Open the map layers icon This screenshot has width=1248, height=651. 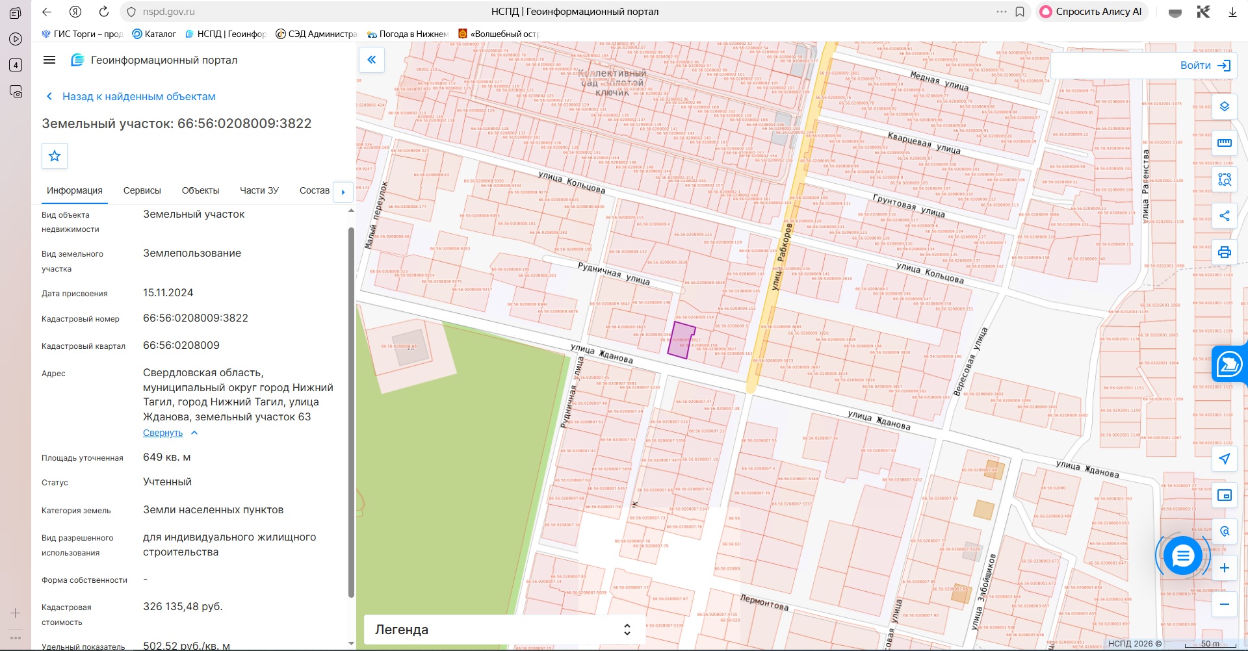point(1224,107)
